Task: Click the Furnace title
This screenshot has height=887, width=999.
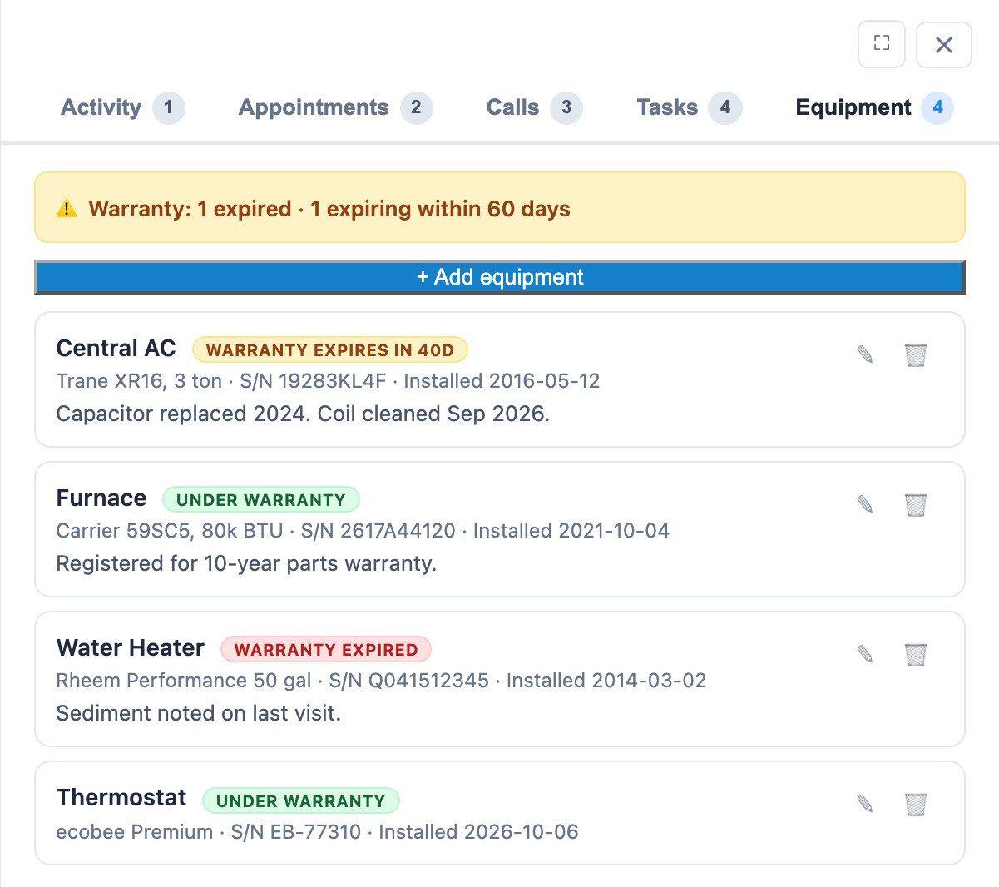Action: tap(101, 498)
